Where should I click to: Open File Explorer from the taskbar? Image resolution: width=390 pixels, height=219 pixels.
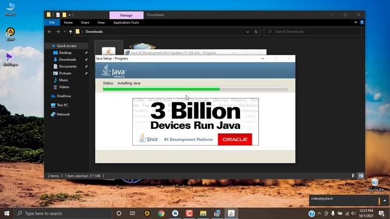point(203,214)
